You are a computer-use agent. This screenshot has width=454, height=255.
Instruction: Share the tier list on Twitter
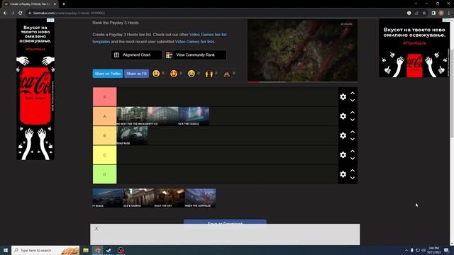[108, 74]
